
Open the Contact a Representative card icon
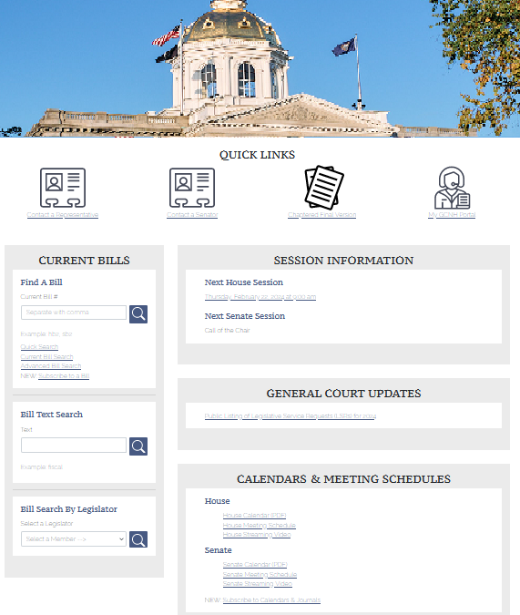[63, 188]
